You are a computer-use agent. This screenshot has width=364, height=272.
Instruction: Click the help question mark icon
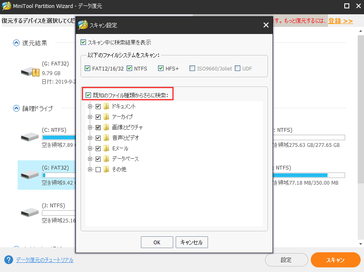point(8,260)
